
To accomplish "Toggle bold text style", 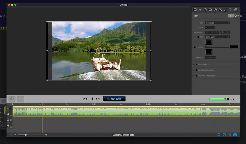I will tap(223, 32).
